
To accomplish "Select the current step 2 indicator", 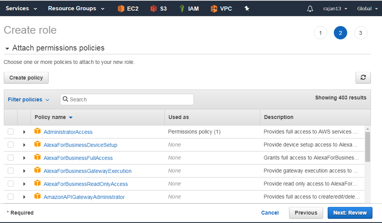I will 340,33.
